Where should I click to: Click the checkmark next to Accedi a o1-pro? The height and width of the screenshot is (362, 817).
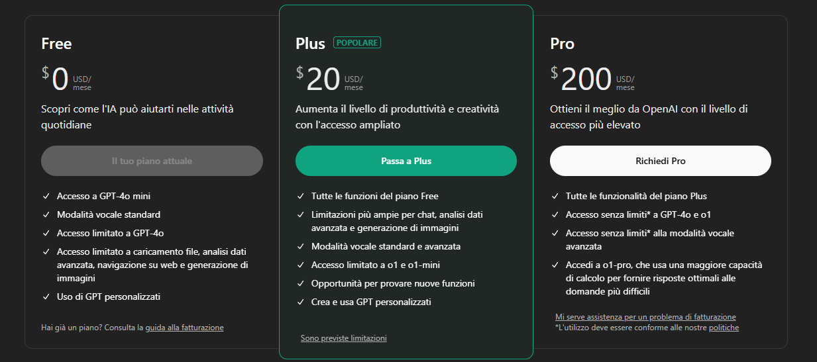(555, 265)
